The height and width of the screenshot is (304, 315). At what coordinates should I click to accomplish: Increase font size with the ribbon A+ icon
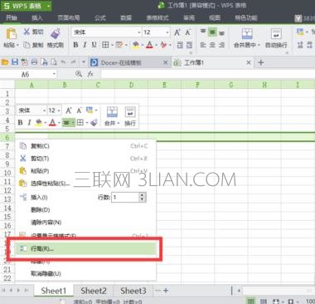[177, 32]
